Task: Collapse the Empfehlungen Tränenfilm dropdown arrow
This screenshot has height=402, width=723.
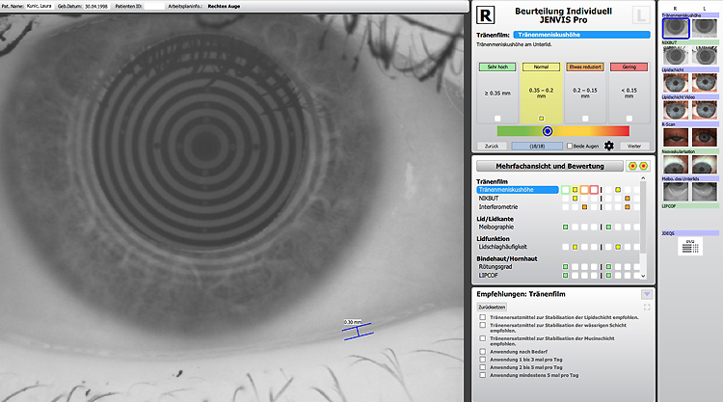Action: tap(646, 293)
